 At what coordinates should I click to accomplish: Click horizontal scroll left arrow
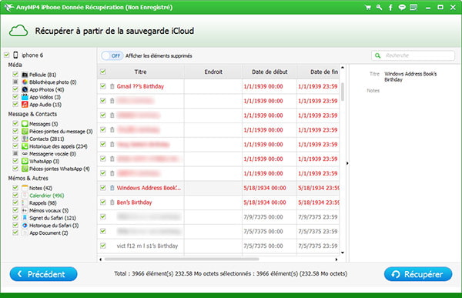(100, 259)
